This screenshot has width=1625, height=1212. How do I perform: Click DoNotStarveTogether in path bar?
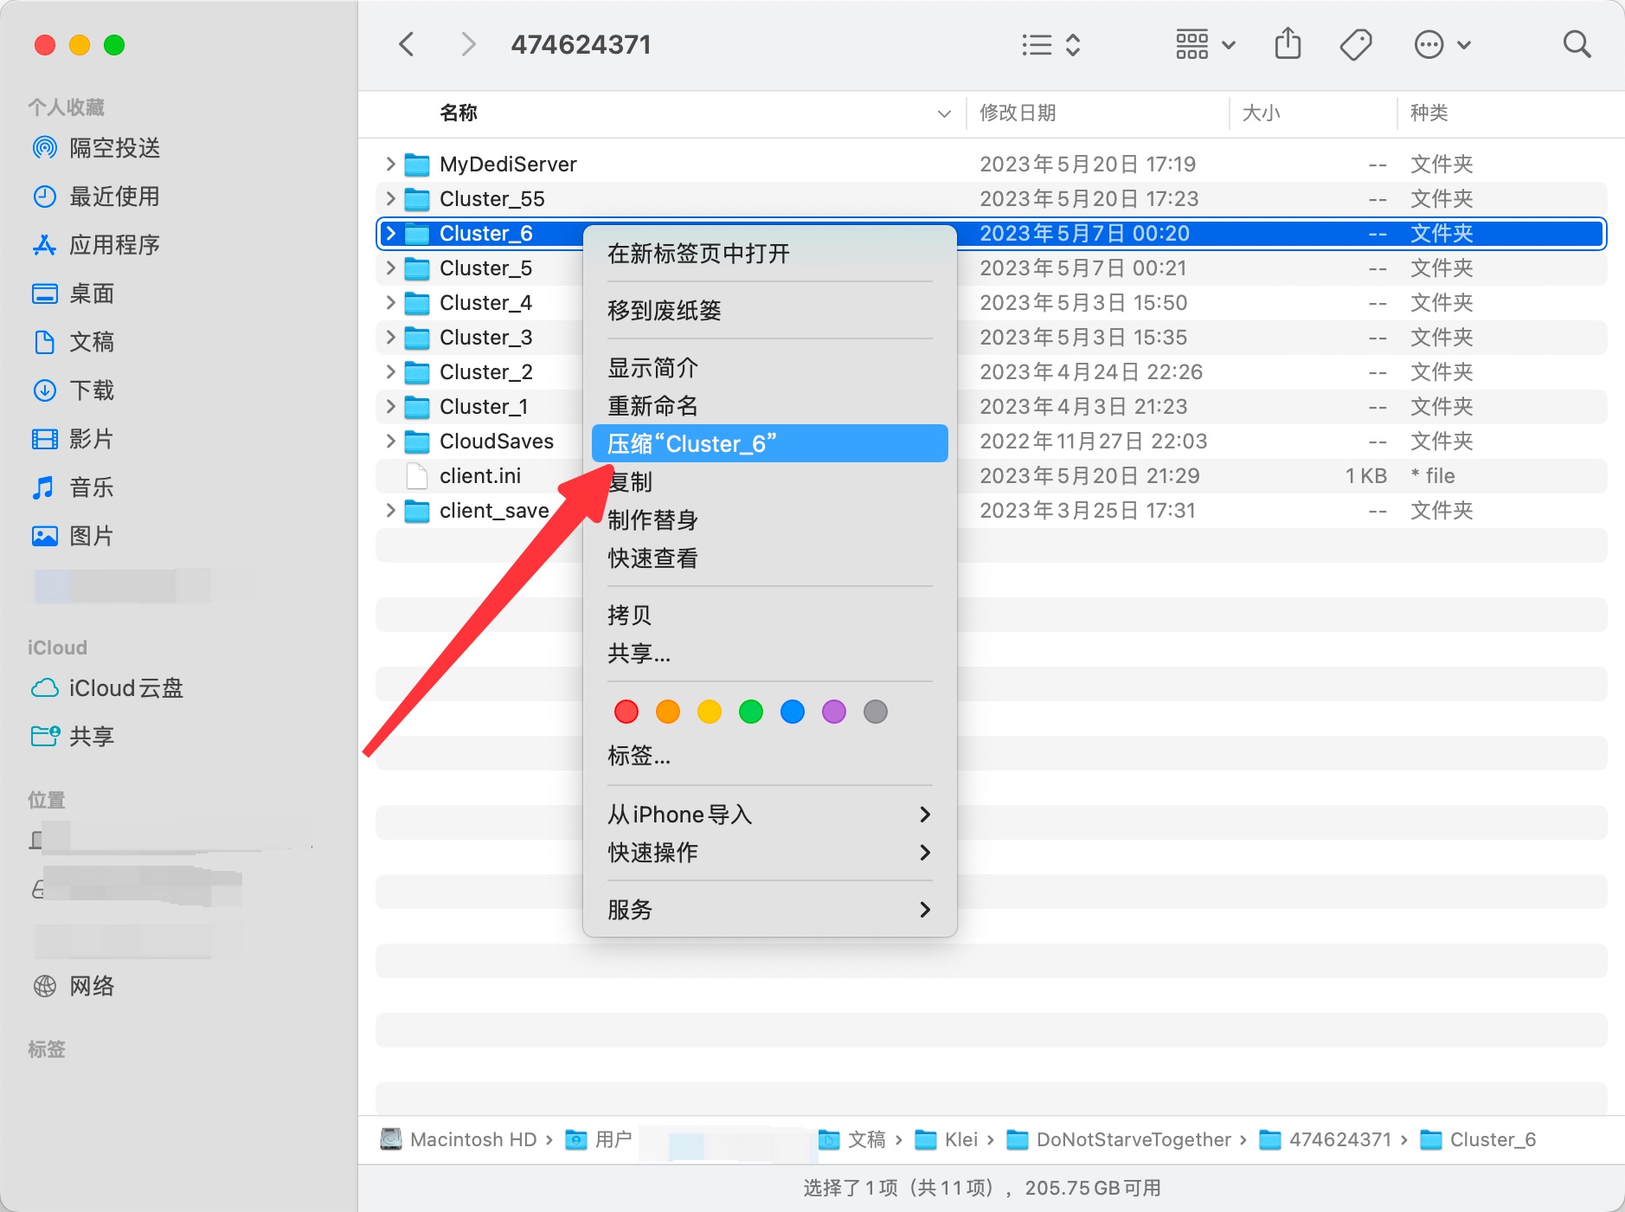(1133, 1140)
